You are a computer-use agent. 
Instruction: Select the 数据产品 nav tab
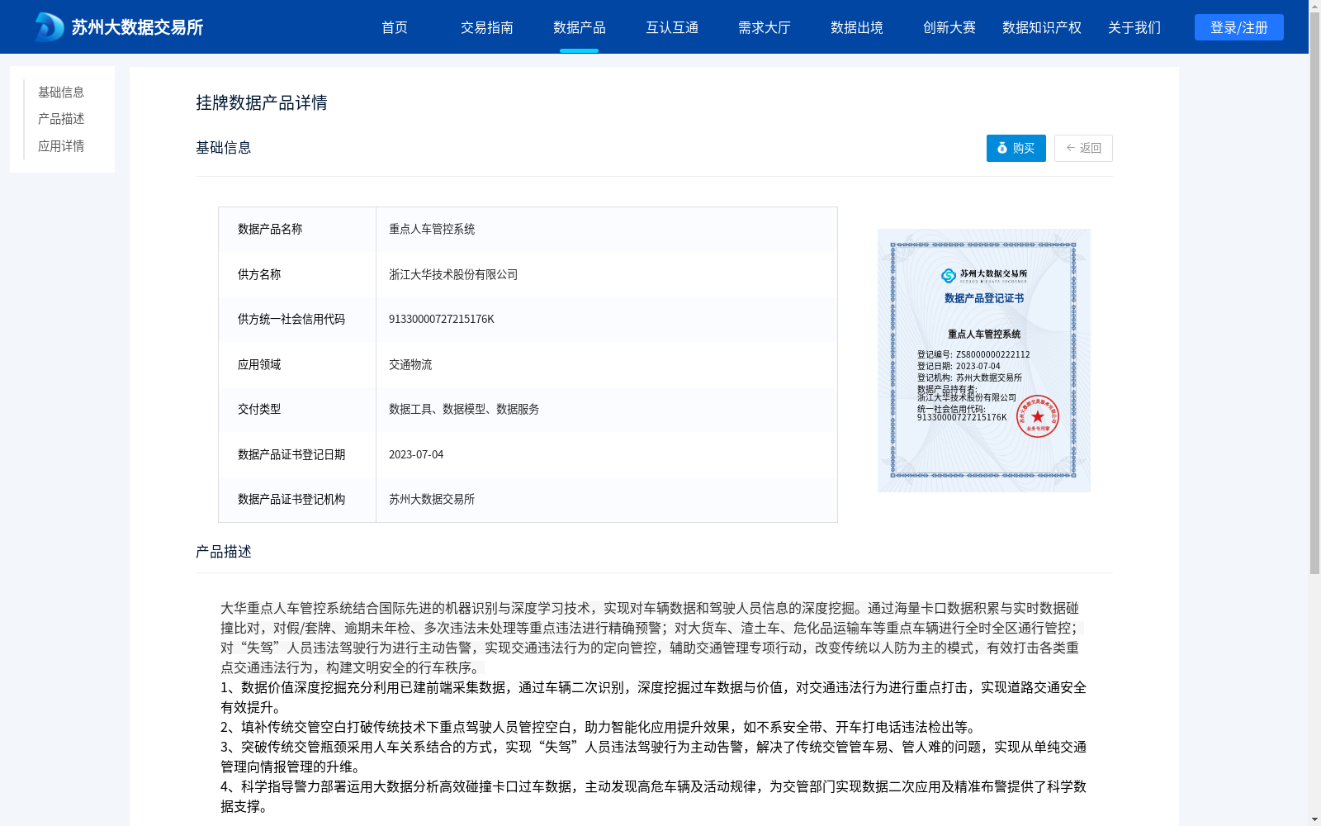(x=580, y=27)
